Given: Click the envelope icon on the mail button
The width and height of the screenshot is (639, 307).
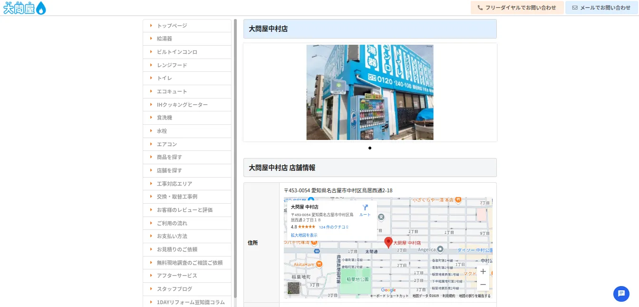Looking at the screenshot, I should pos(575,8).
